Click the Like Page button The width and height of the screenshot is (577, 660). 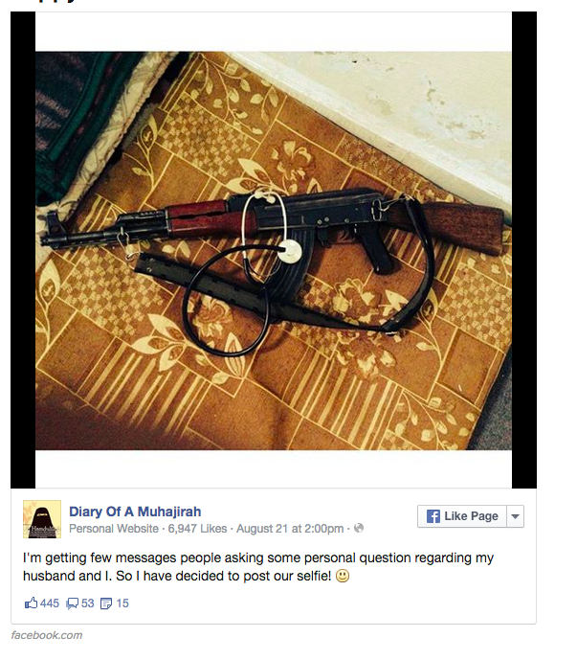point(462,516)
